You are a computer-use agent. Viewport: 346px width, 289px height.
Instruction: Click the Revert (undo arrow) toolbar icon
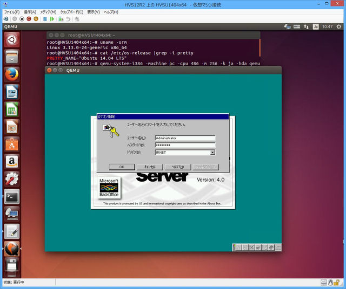[68, 19]
